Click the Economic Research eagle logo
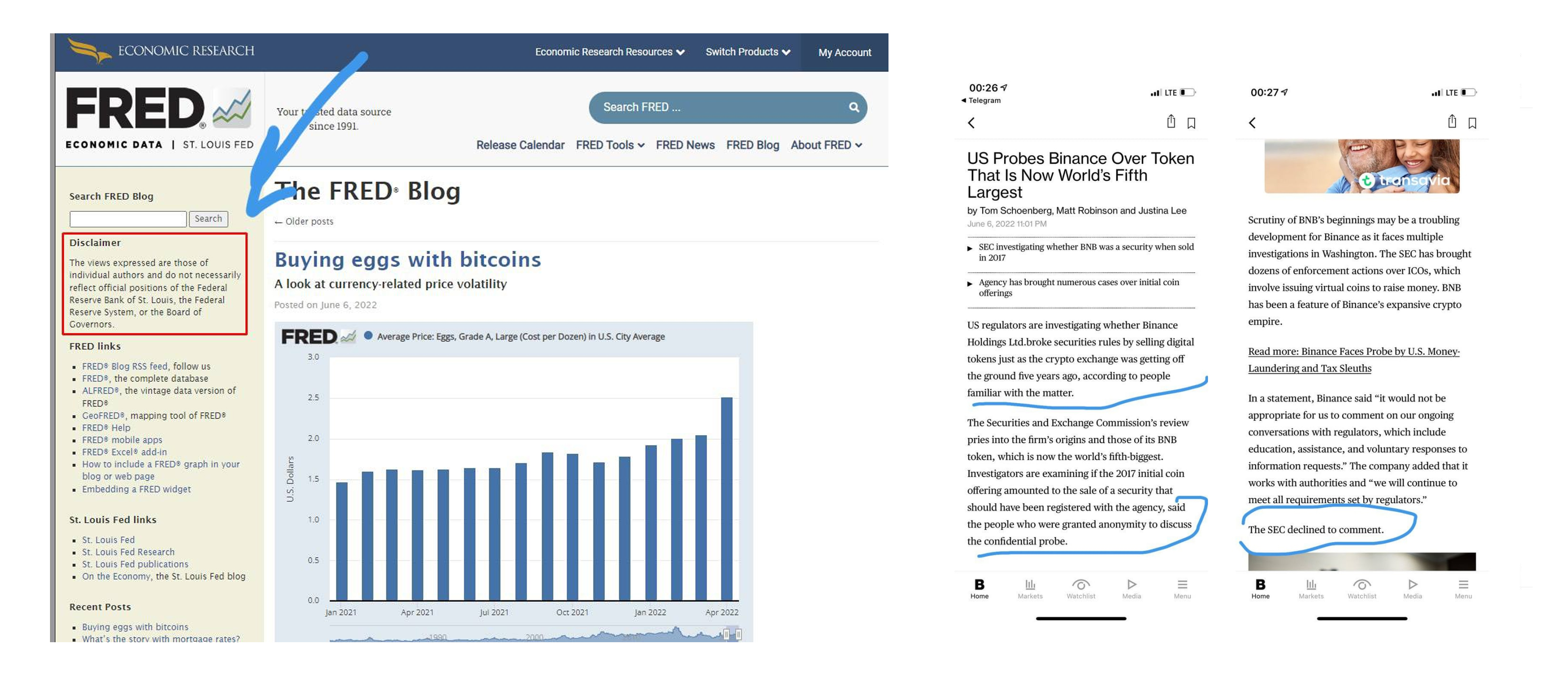This screenshot has height=676, width=1567. pos(90,50)
